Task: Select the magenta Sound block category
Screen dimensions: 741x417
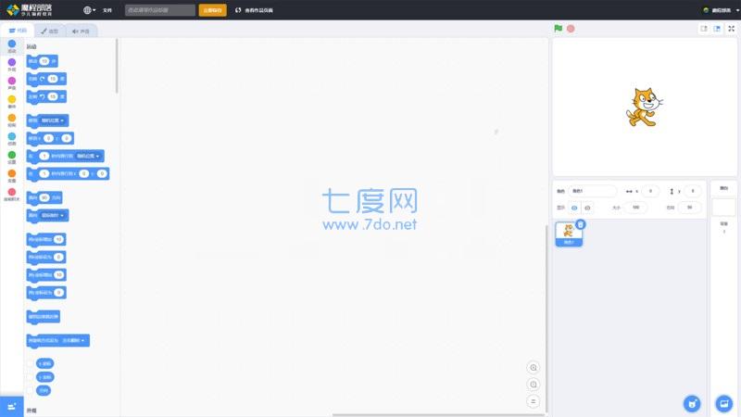Action: (12, 83)
